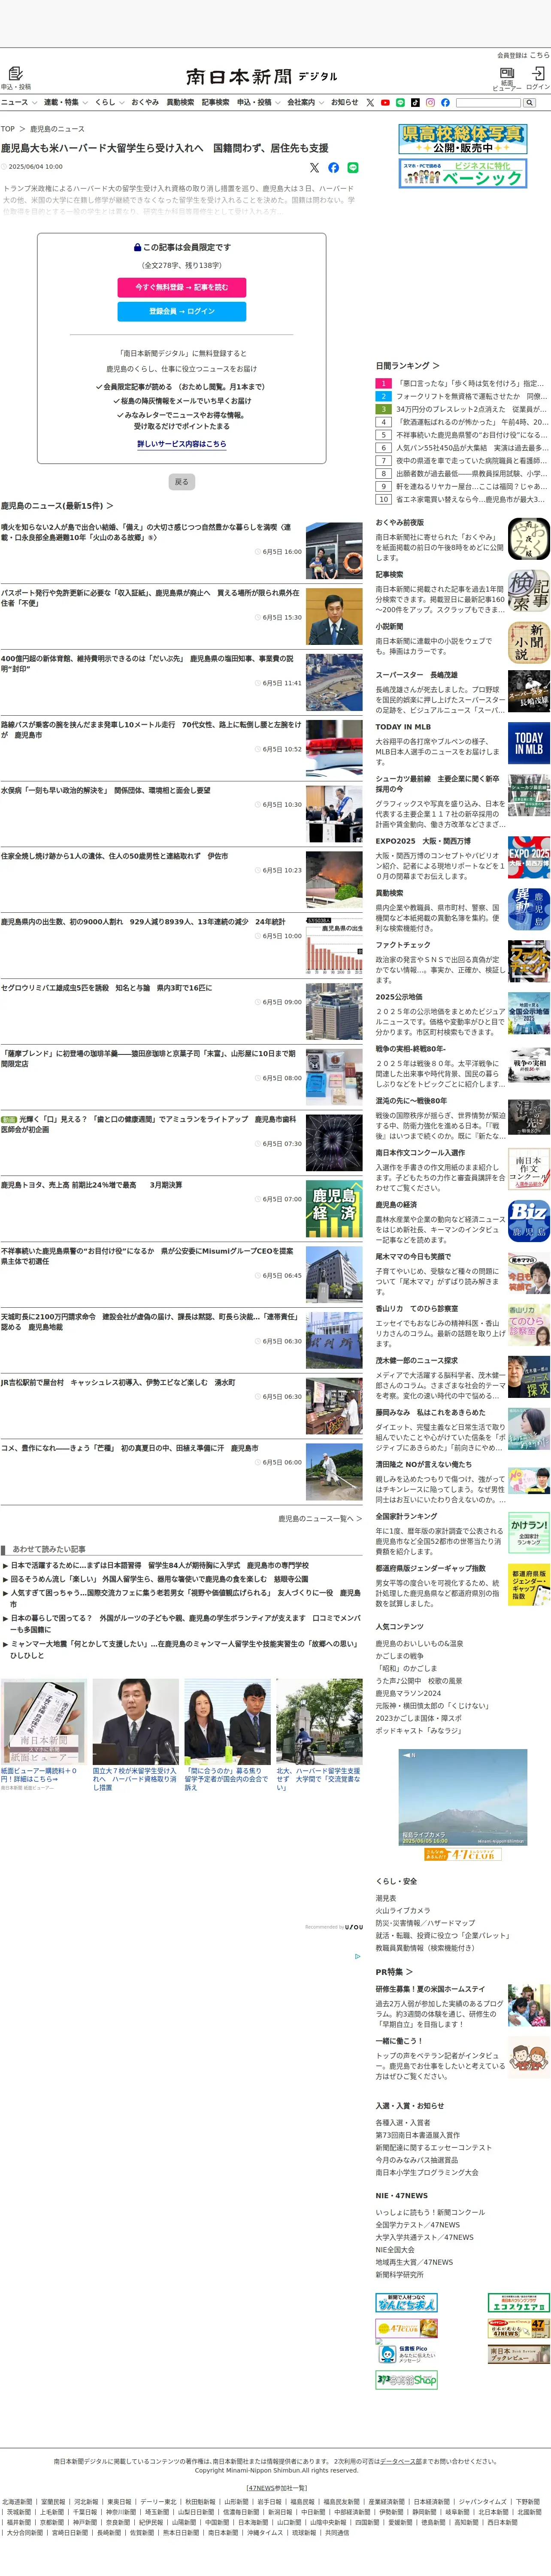Select おくやみ in the navigation bar
Screen dimensions: 551x2576
coord(144,102)
